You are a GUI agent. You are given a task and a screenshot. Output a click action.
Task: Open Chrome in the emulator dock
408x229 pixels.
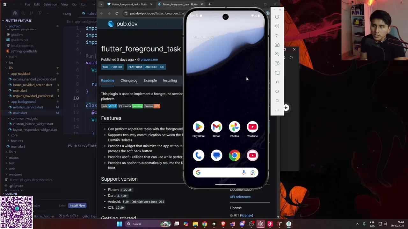[x=235, y=155]
